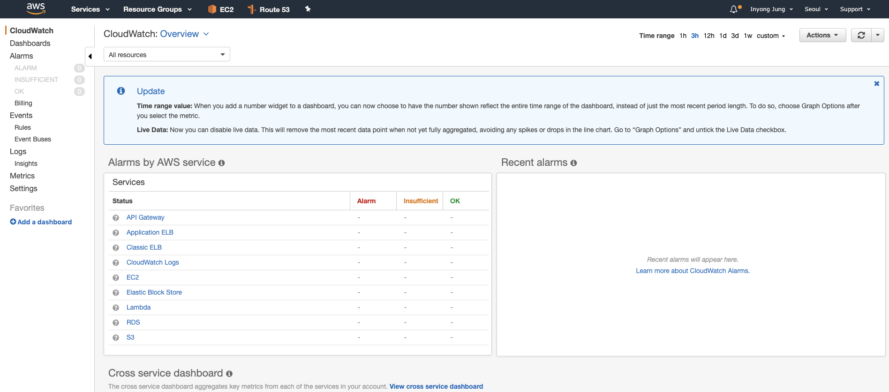This screenshot has height=392, width=889.
Task: Open the Actions dropdown button
Action: 822,35
